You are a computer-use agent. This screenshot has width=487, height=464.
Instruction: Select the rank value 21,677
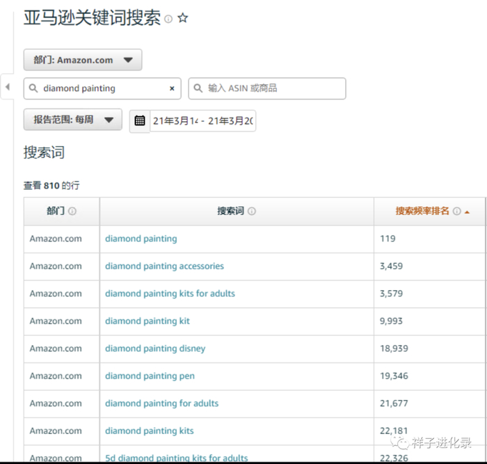[394, 403]
